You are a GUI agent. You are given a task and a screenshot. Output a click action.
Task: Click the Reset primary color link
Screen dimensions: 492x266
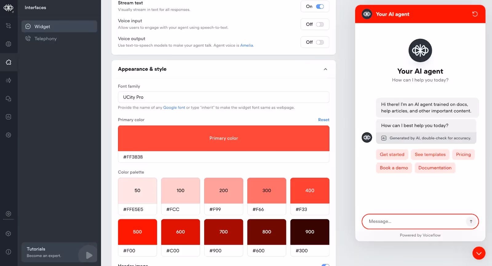(323, 120)
